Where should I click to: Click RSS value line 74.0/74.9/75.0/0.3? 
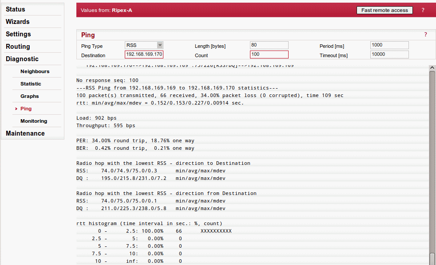point(151,171)
